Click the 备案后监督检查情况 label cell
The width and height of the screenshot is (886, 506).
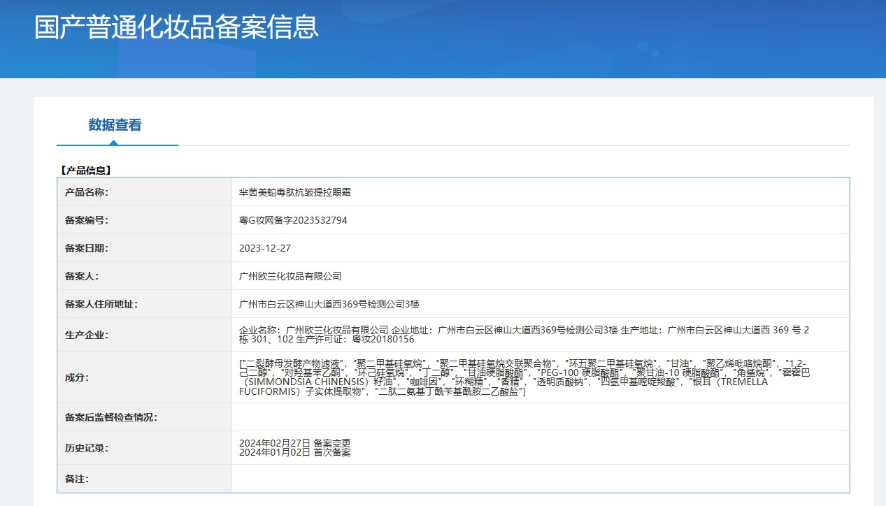coord(145,417)
